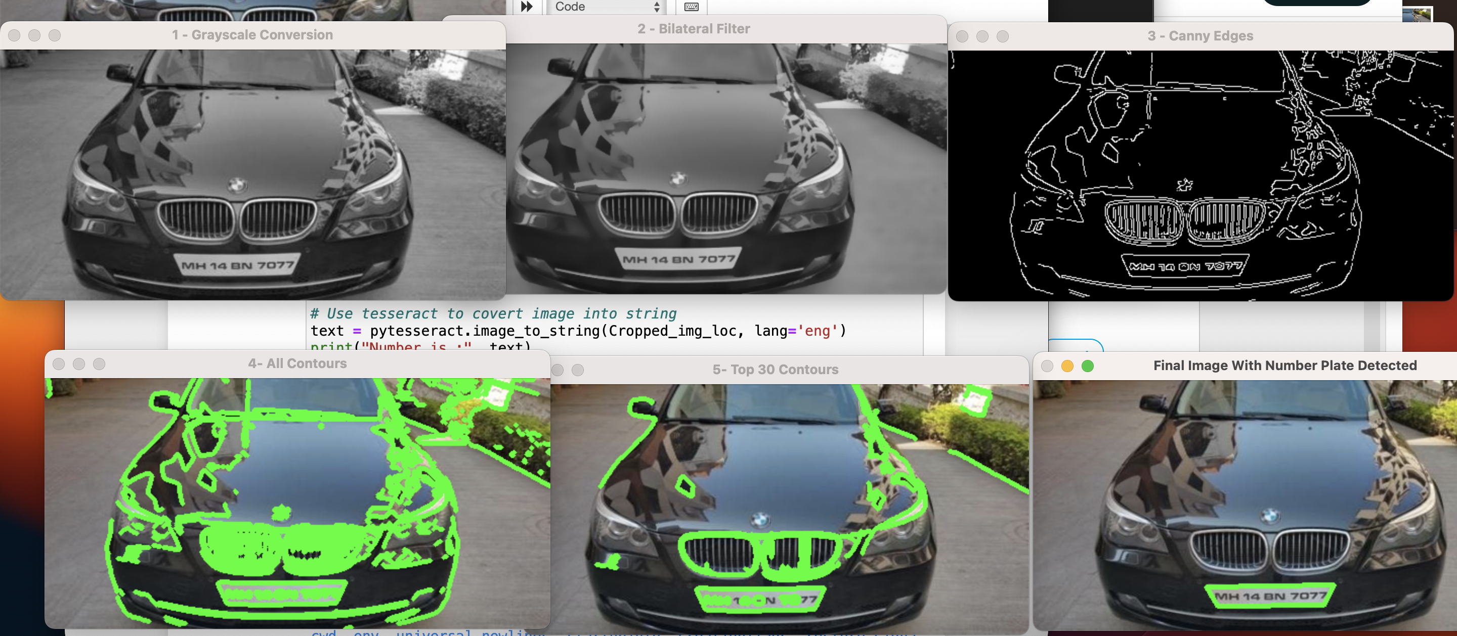Minimize the All Contours window
This screenshot has height=636, width=1457.
click(79, 364)
